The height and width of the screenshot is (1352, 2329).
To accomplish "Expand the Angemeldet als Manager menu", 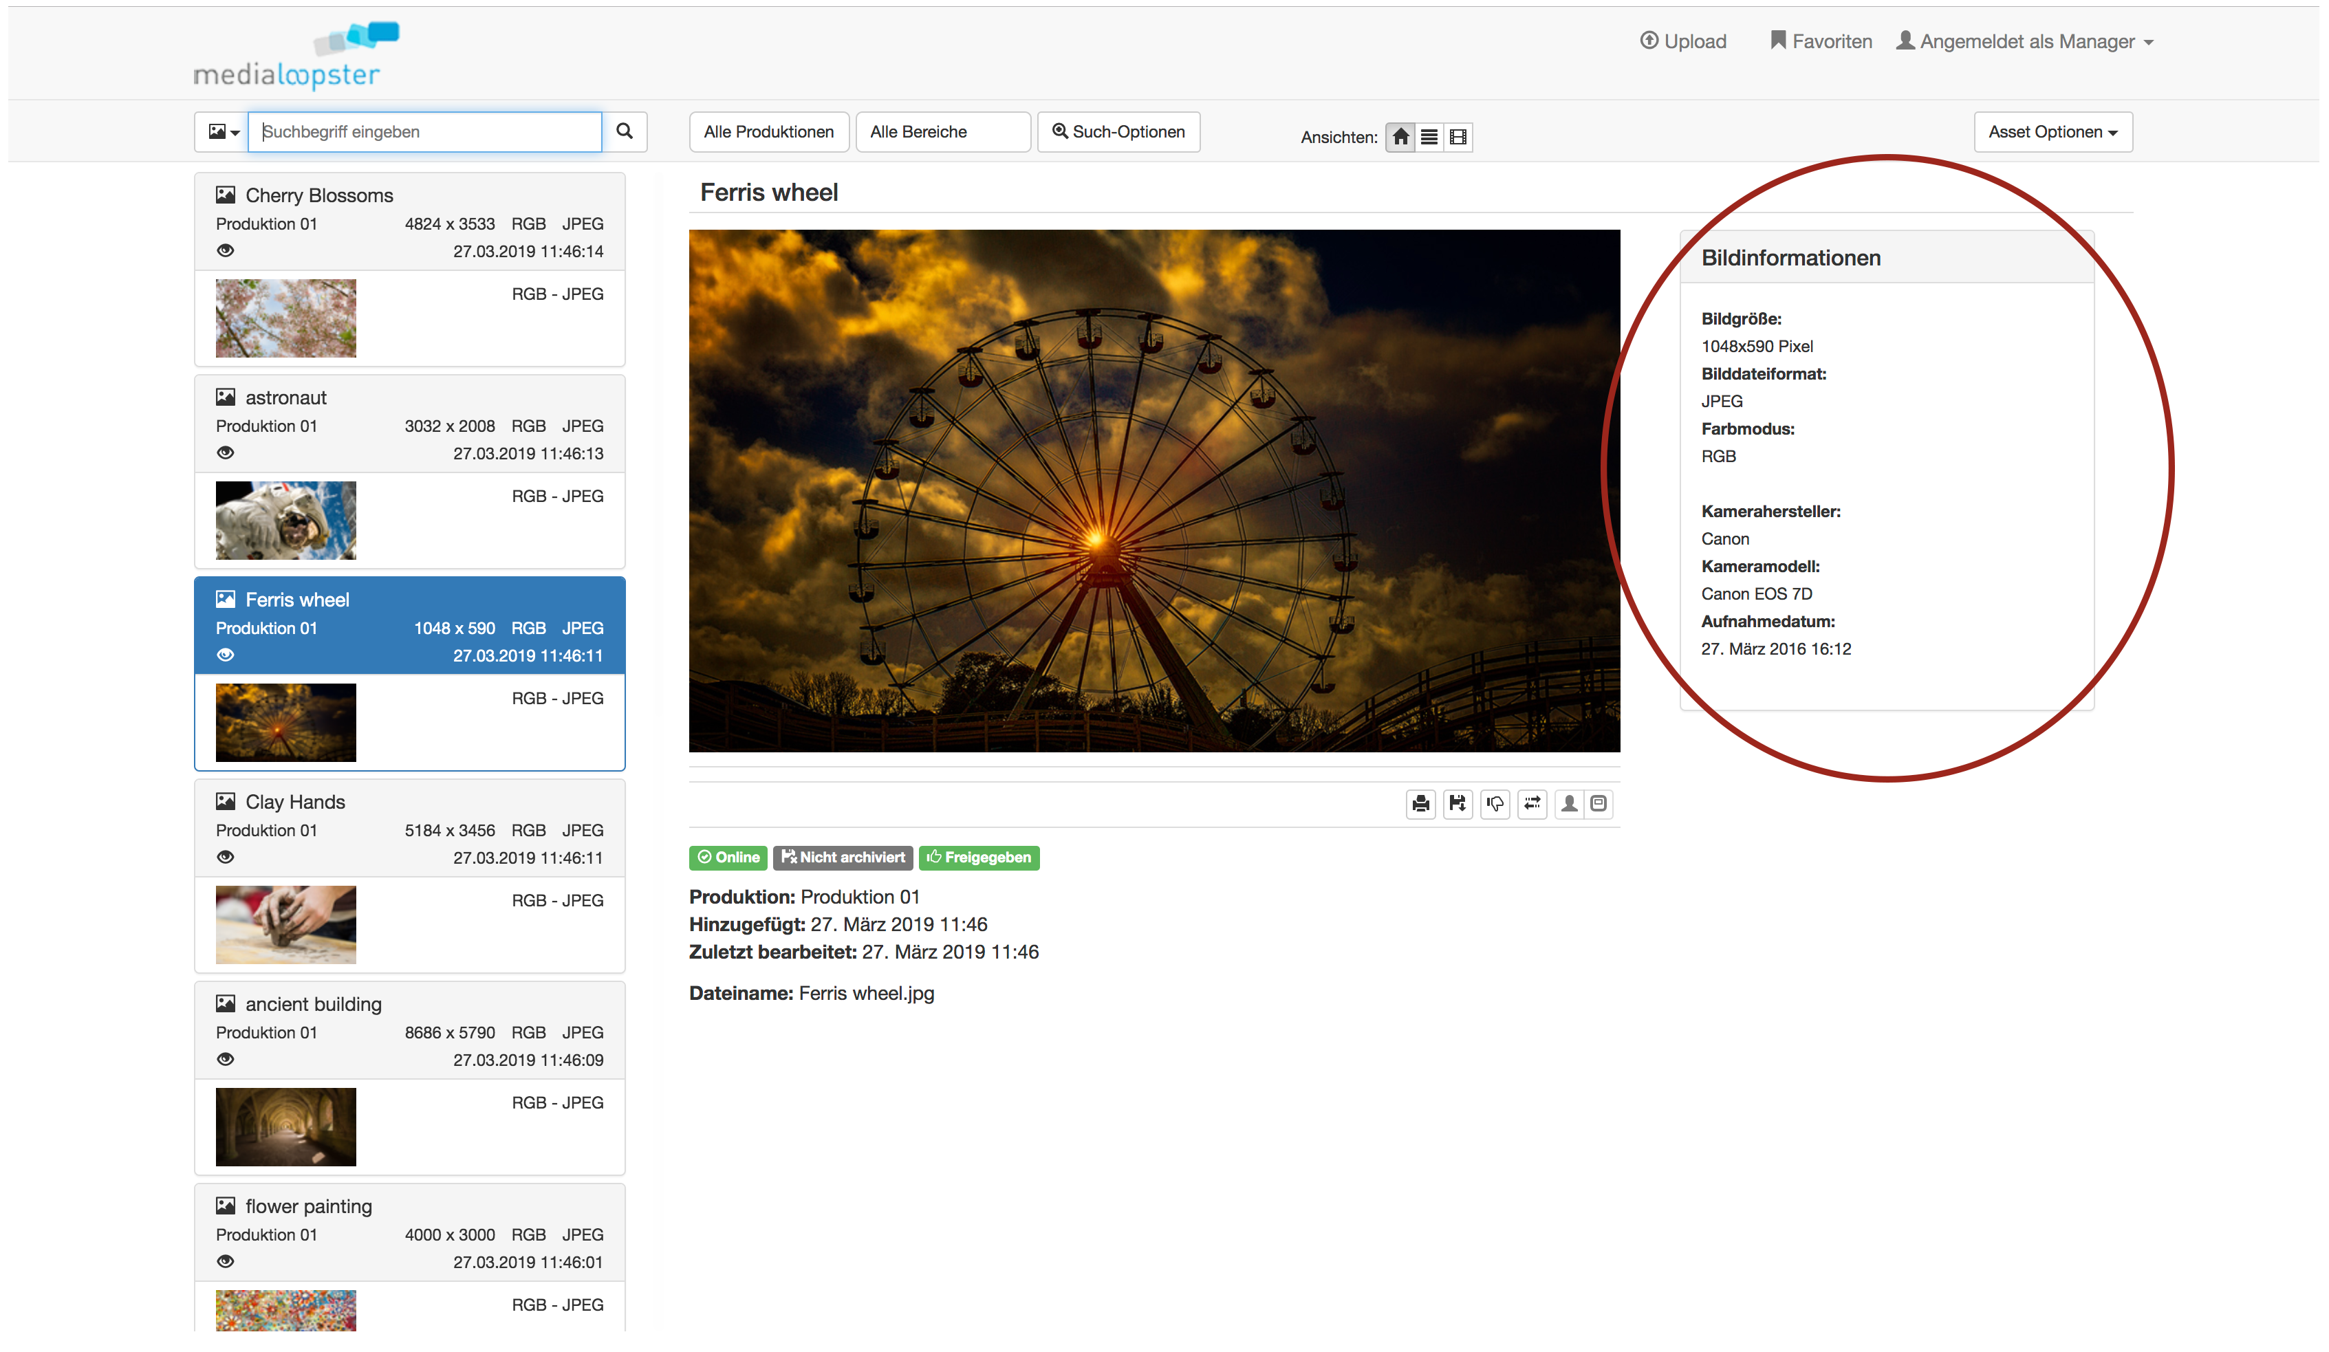I will [x=2025, y=41].
